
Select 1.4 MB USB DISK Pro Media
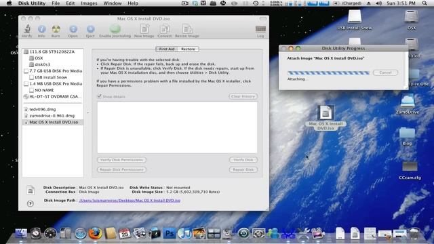pos(53,83)
